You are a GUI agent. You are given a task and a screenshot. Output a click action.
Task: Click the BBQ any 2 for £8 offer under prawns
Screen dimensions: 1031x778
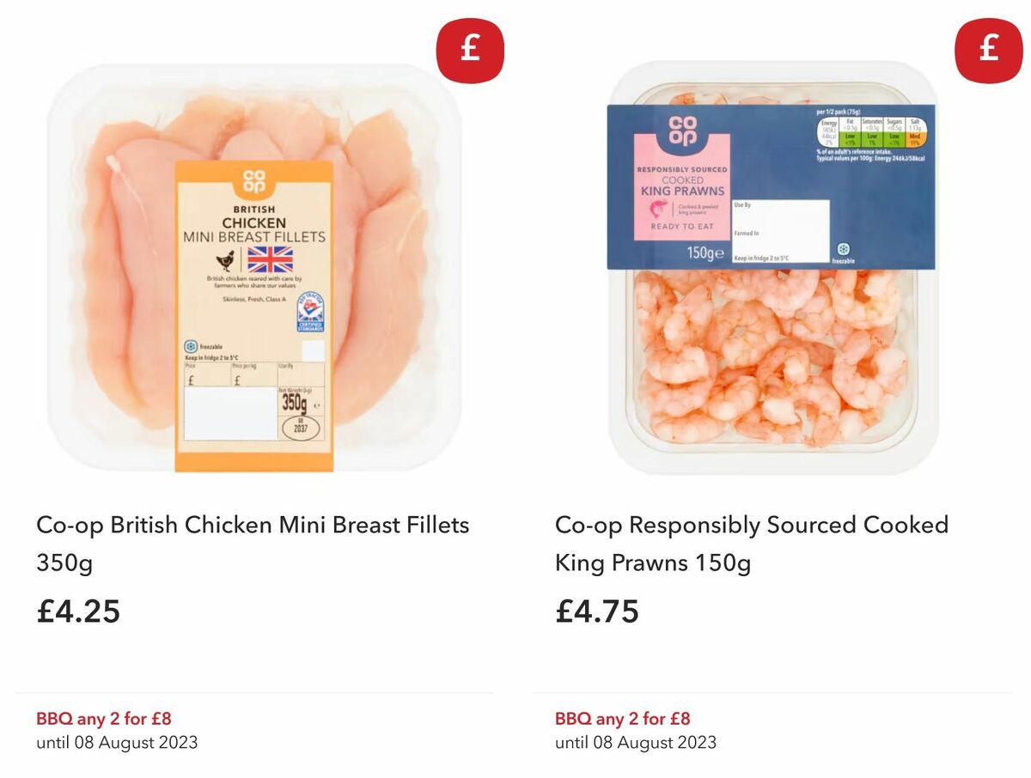coord(624,718)
